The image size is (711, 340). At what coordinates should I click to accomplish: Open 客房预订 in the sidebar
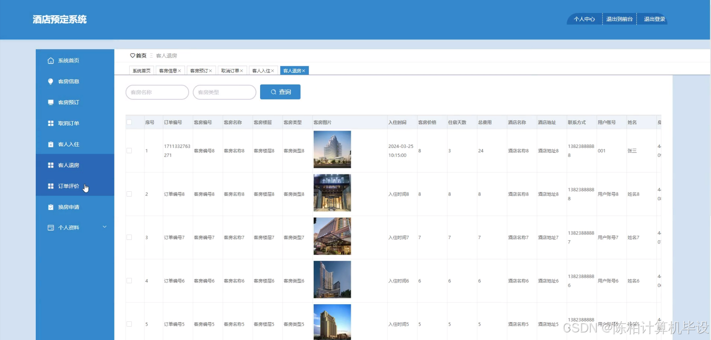click(x=75, y=102)
